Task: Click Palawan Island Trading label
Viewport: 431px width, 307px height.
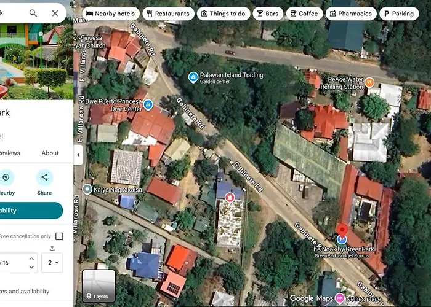Action: pyautogui.click(x=232, y=75)
